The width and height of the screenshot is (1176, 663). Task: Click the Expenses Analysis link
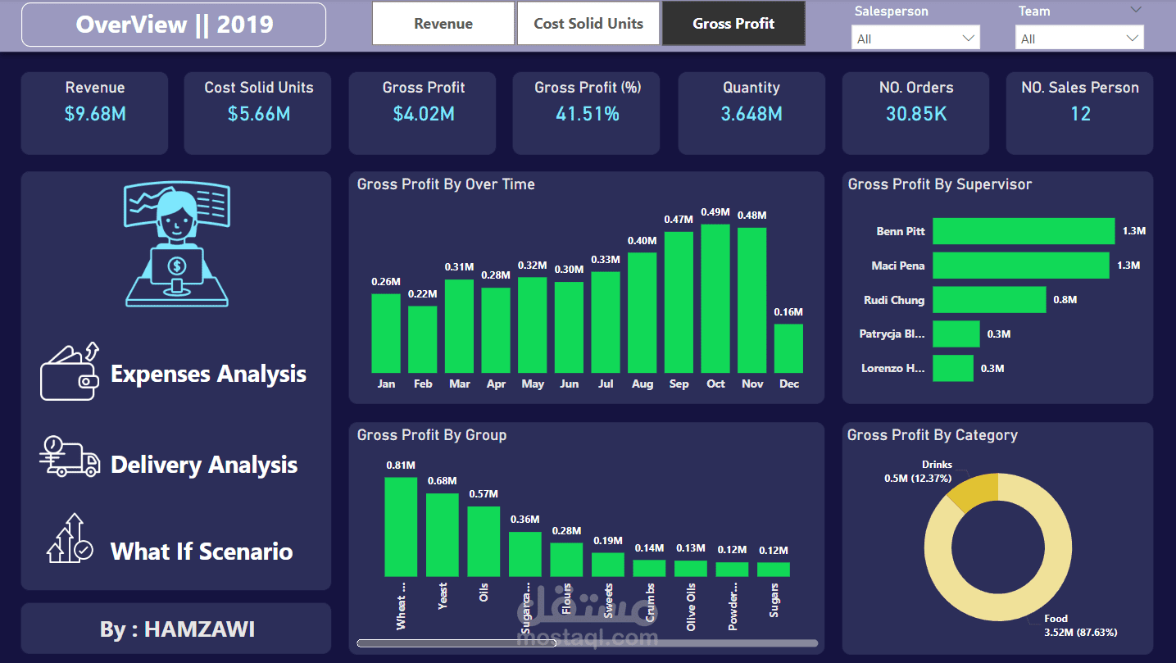coord(209,374)
